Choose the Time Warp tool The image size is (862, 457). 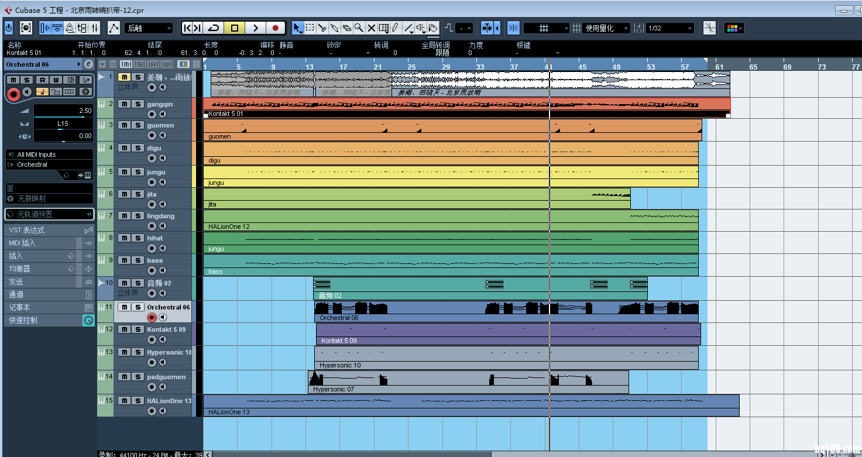tap(384, 28)
